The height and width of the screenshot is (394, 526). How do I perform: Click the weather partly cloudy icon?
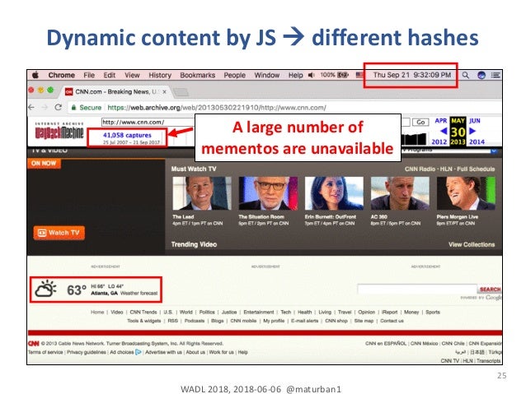pos(46,289)
